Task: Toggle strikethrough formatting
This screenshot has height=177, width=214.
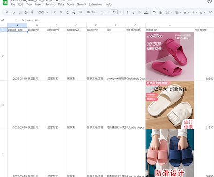Action: [x=140, y=12]
